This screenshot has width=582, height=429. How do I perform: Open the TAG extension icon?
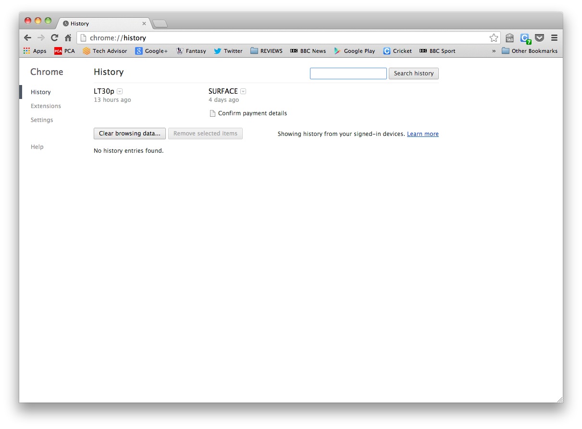point(510,38)
